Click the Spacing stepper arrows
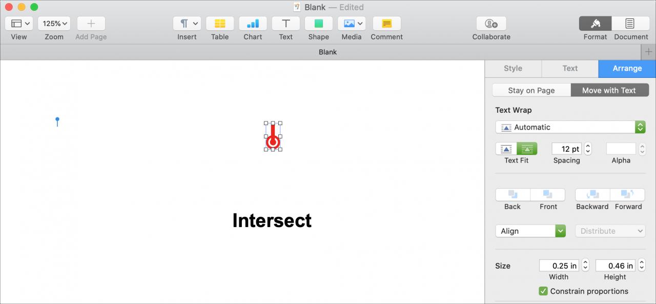This screenshot has width=656, height=304. tap(588, 149)
